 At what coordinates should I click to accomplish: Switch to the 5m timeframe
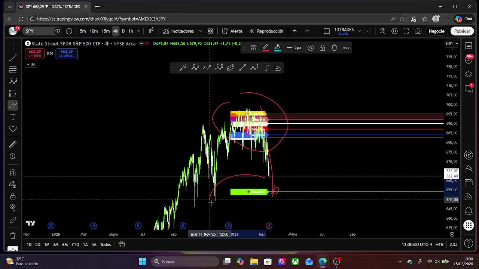pos(83,31)
